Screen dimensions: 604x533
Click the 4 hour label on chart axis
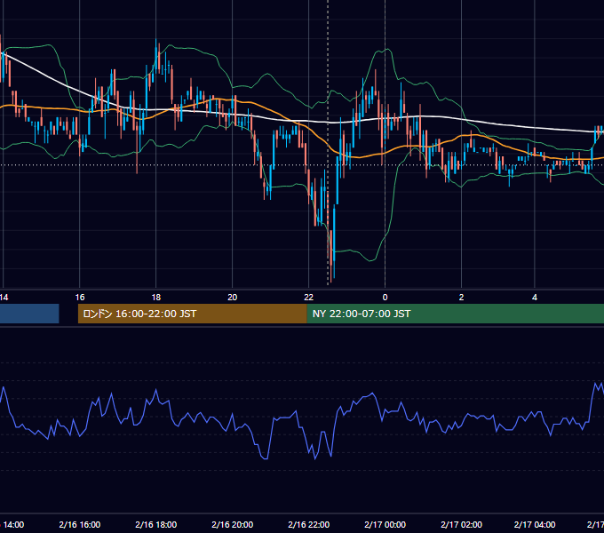(535, 298)
